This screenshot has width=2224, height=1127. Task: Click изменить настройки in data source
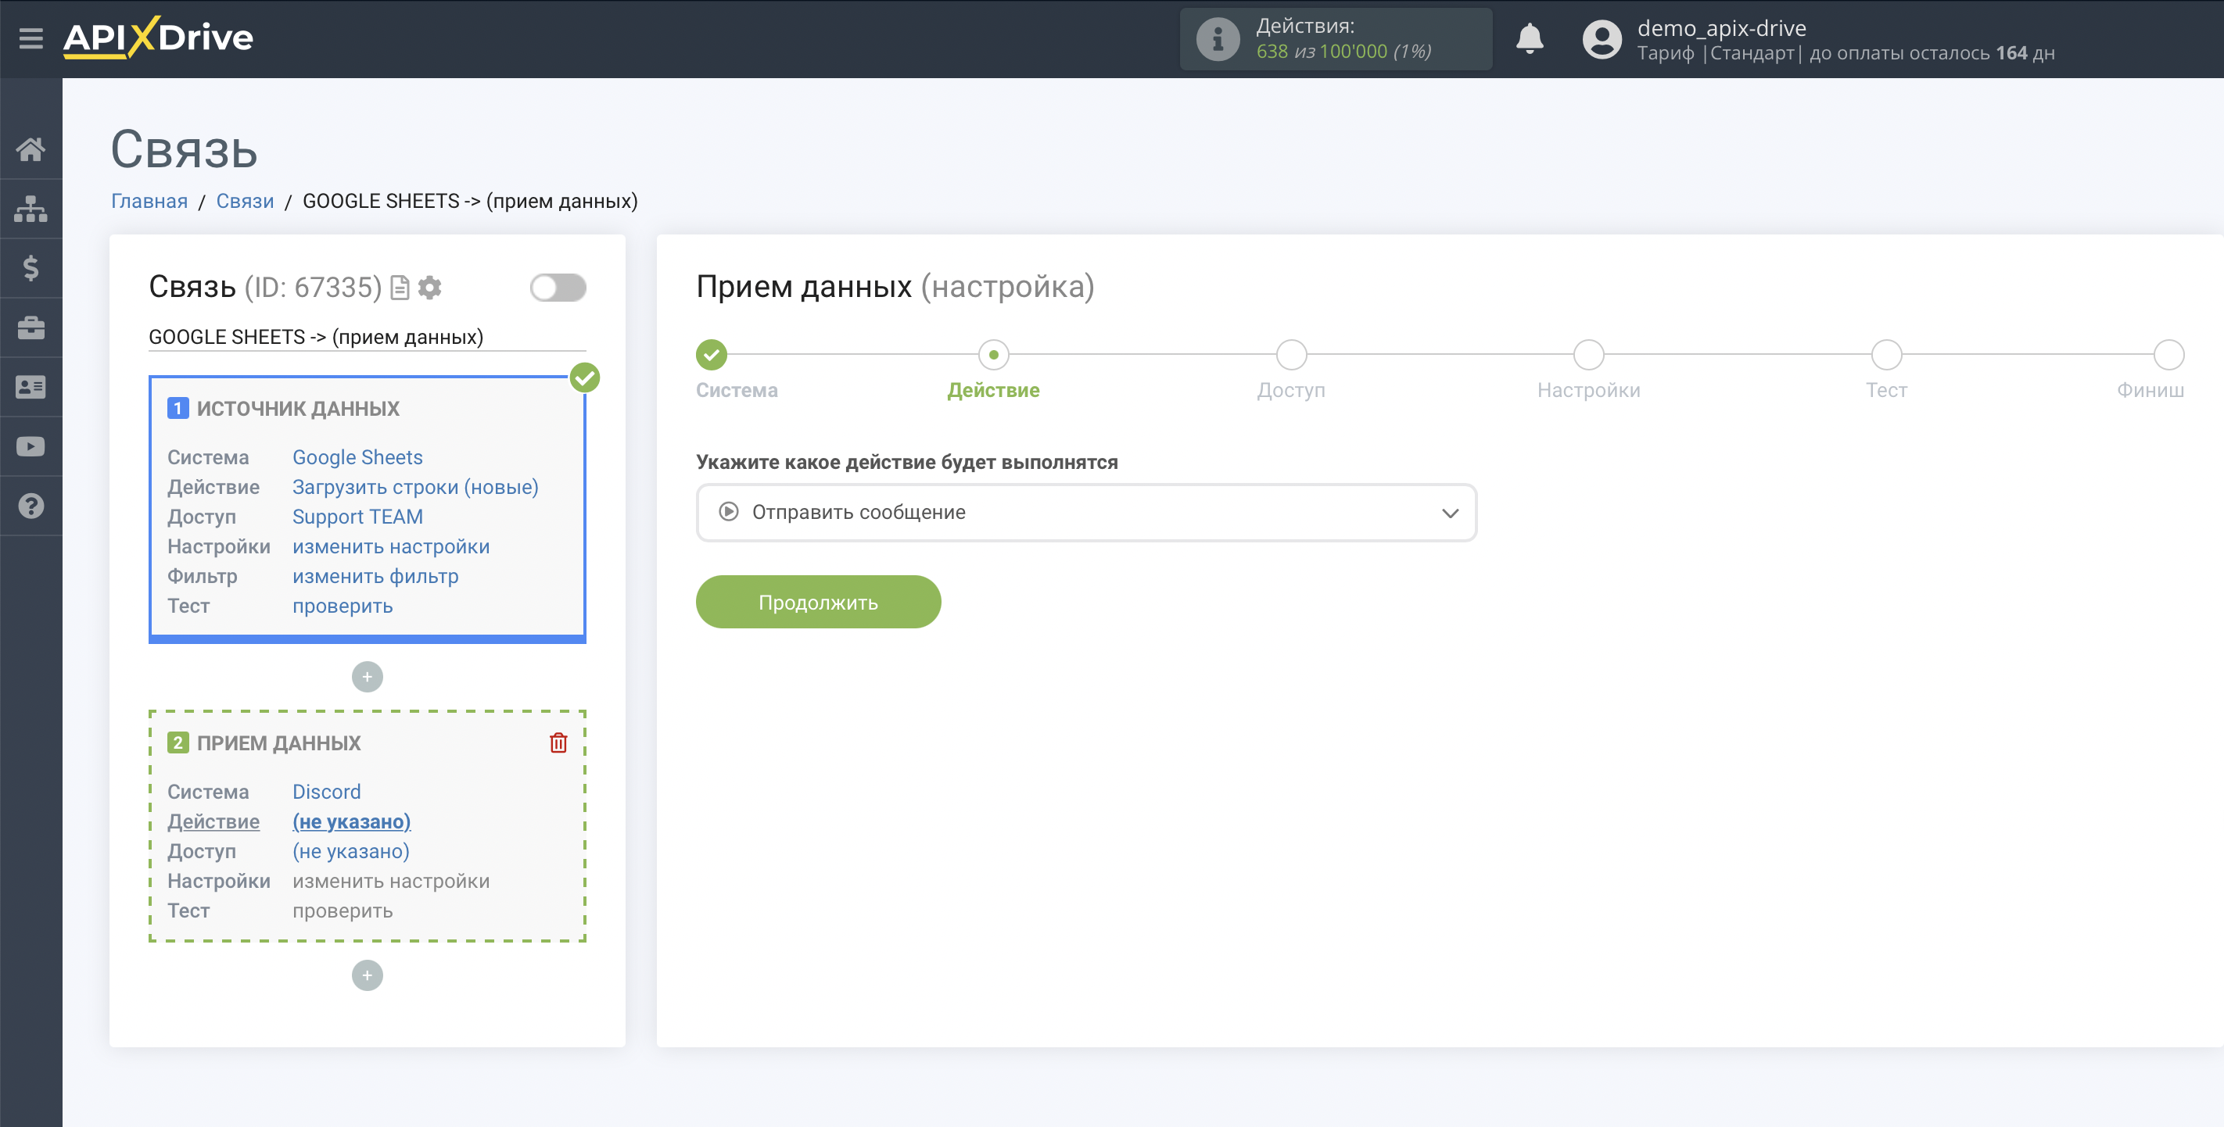pos(391,547)
